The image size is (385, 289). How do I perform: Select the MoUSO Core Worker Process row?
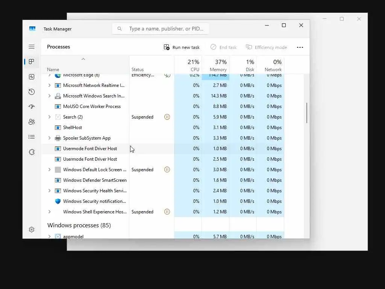point(162,106)
